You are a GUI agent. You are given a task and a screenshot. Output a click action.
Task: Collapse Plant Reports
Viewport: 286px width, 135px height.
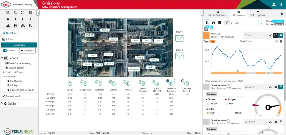click(x=4, y=76)
